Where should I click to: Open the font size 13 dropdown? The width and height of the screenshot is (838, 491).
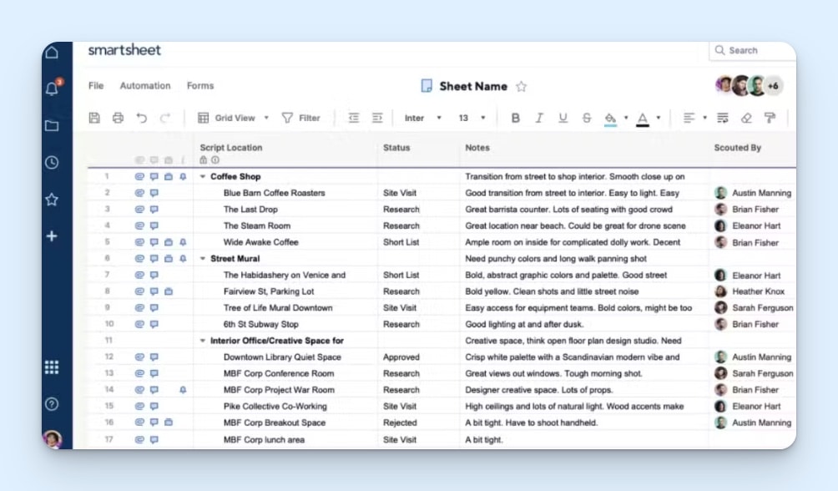click(x=472, y=118)
